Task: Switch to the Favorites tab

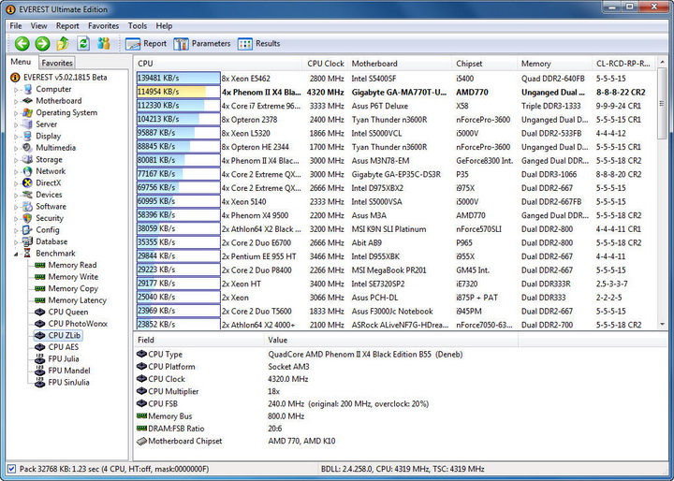Action: click(57, 63)
